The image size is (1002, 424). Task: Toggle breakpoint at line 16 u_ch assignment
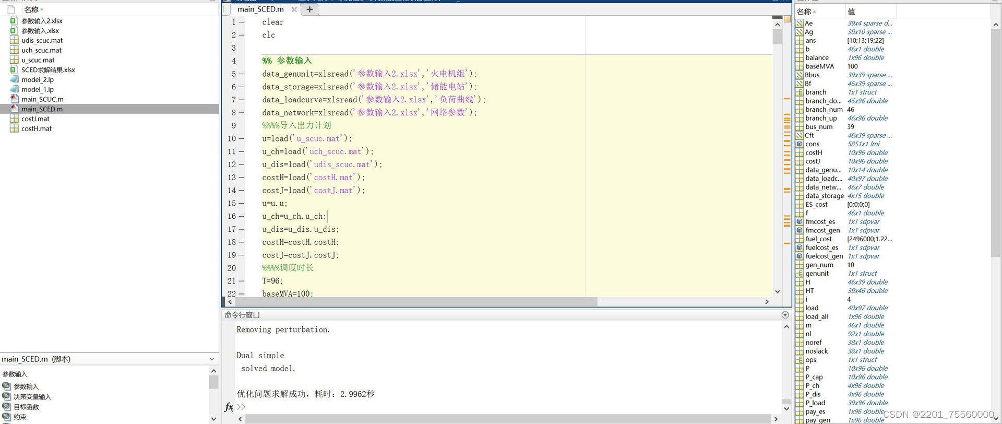pos(241,216)
